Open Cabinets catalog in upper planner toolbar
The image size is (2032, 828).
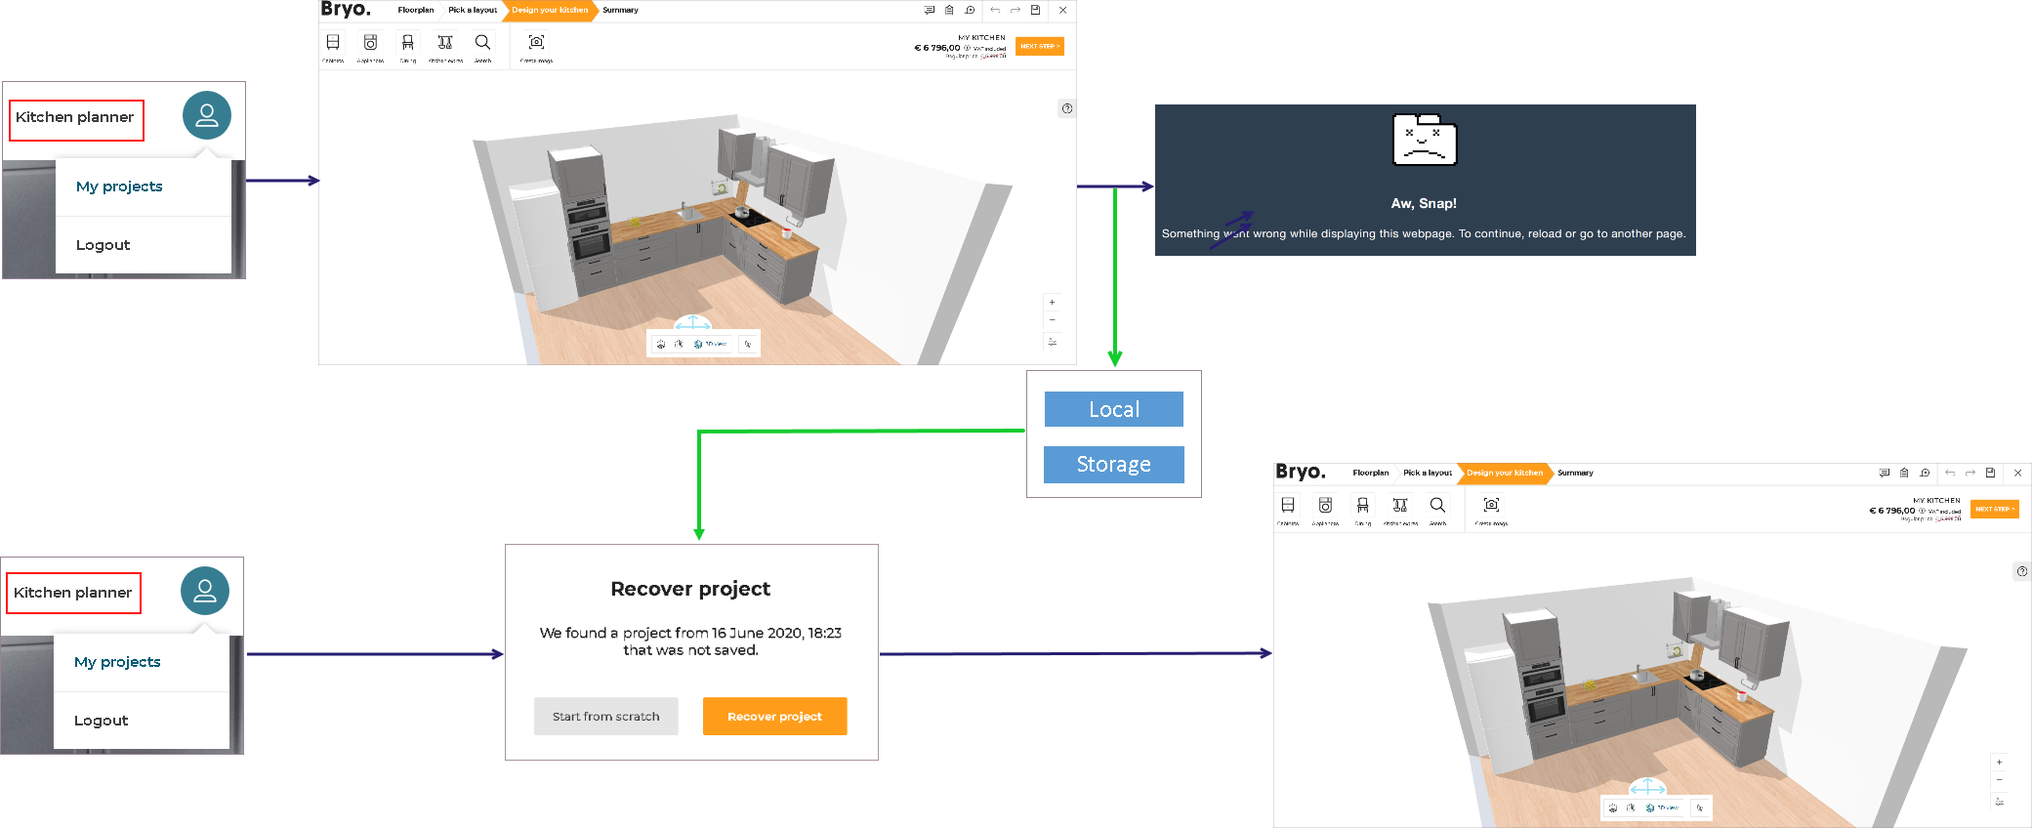[333, 43]
